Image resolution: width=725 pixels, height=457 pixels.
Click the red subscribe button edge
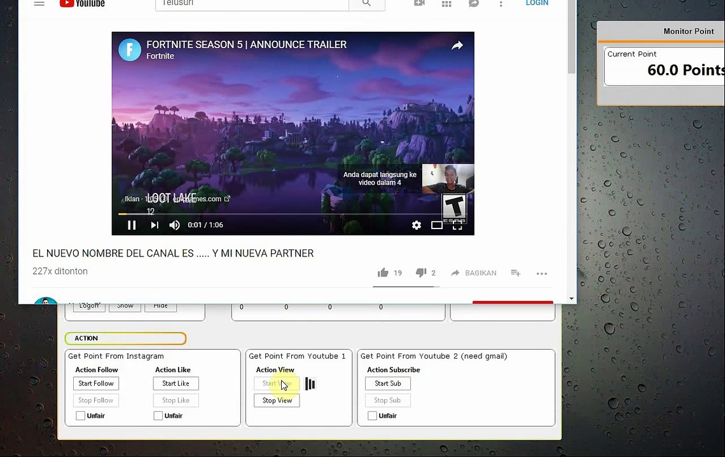coord(513,302)
